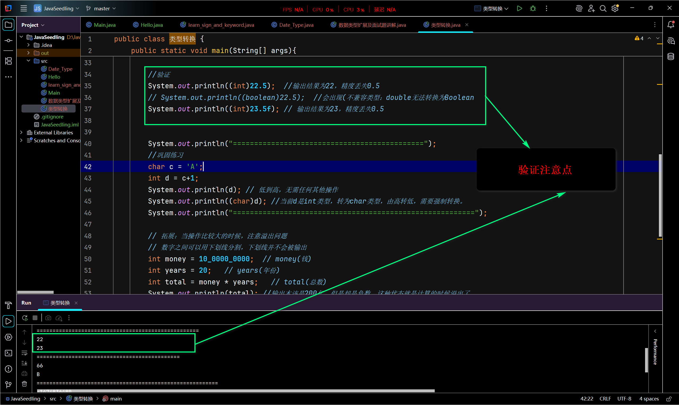Open the Project tool window icon

[8, 25]
